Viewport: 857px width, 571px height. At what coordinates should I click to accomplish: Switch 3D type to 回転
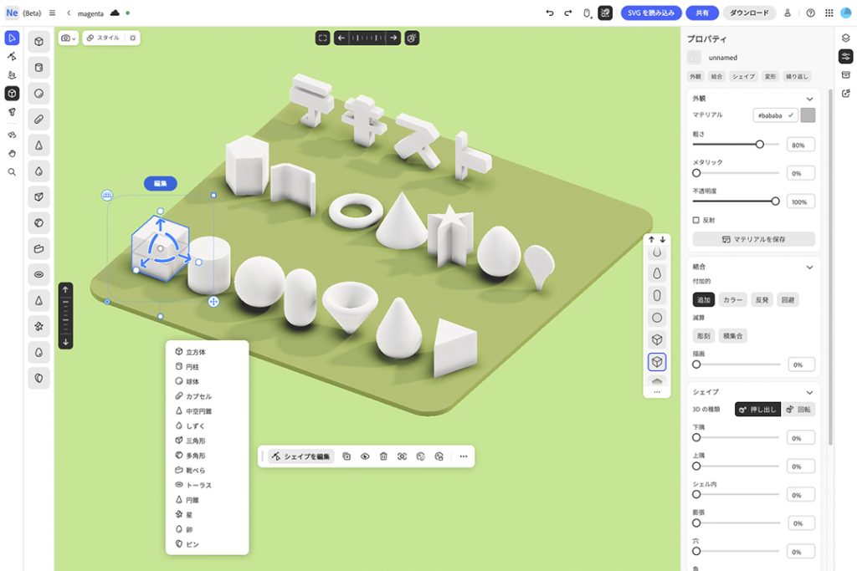tap(798, 410)
